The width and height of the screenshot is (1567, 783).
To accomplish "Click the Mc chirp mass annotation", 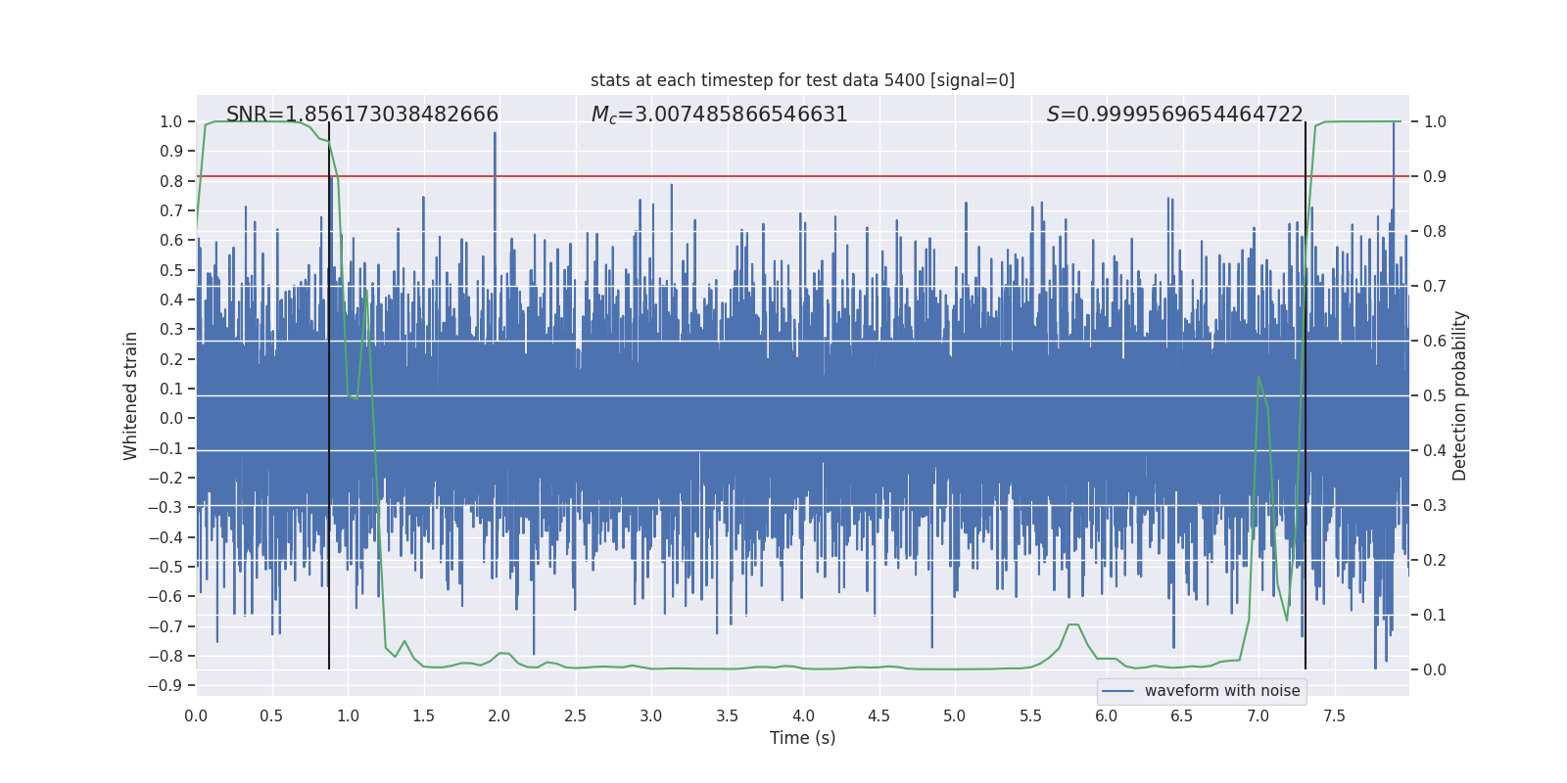I will tap(719, 115).
